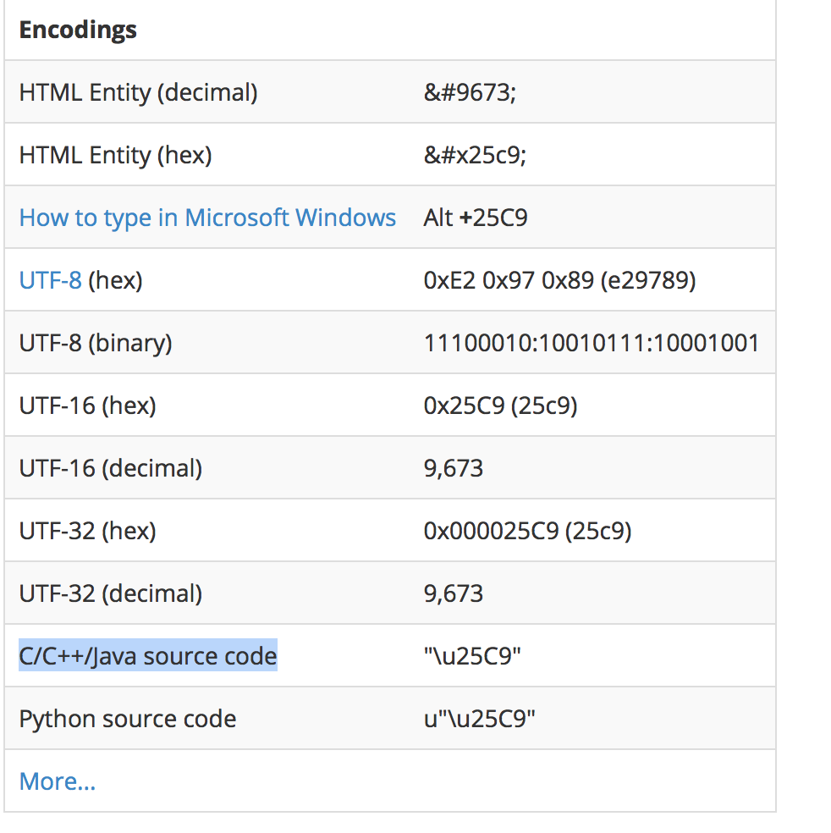Click the UTF-16 (decimal) value 9,673
The width and height of the screenshot is (831, 833).
pyautogui.click(x=454, y=468)
